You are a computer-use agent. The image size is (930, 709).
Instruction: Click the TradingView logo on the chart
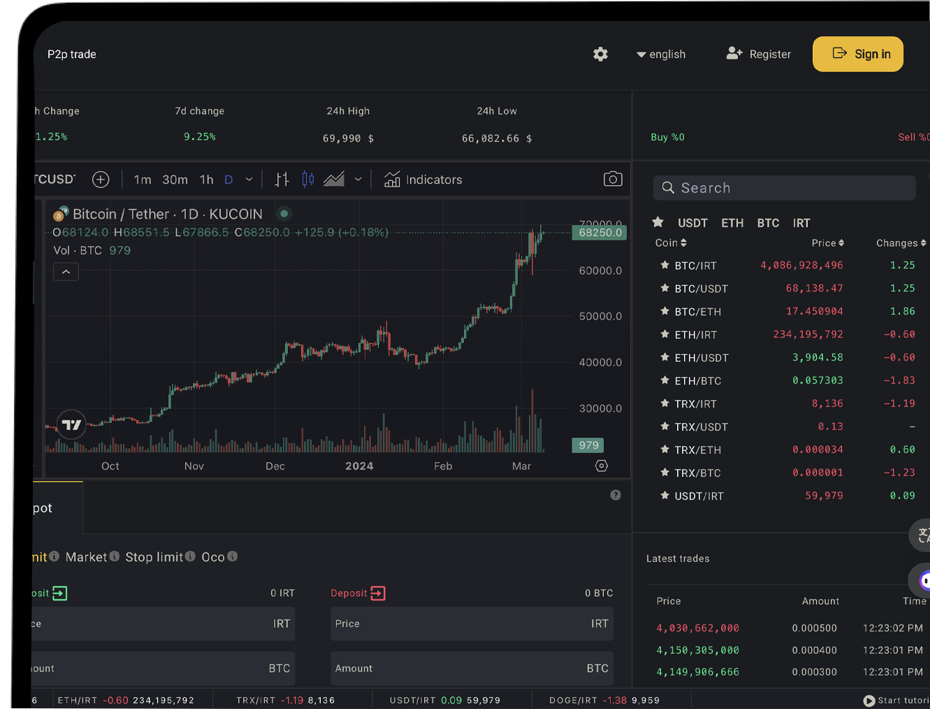click(71, 425)
